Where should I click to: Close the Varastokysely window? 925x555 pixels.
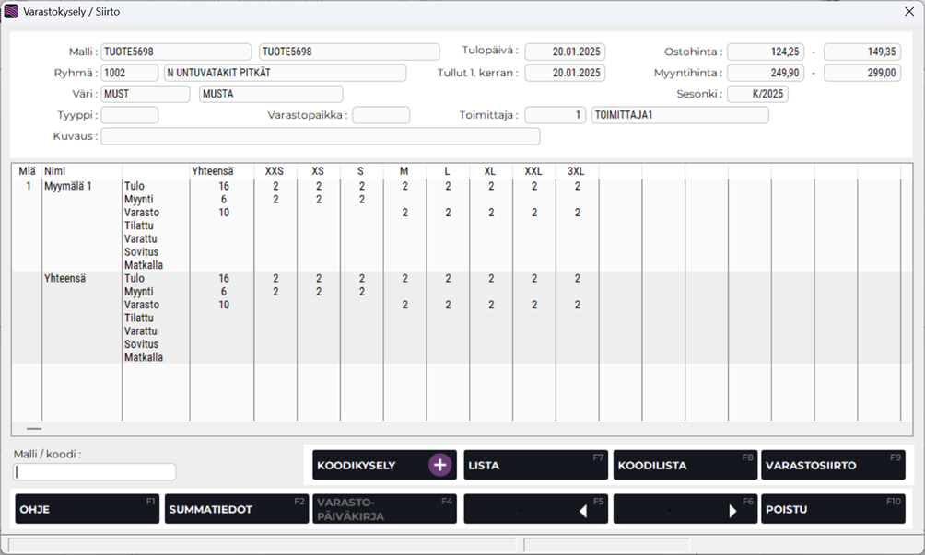tap(908, 12)
